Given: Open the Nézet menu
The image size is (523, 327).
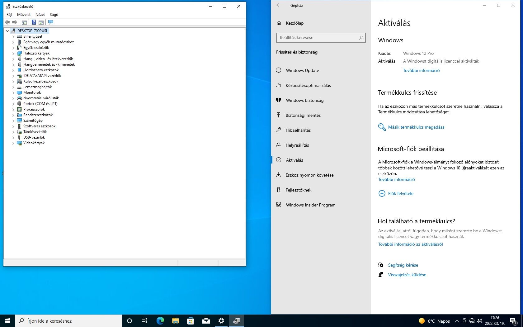Looking at the screenshot, I should point(40,15).
